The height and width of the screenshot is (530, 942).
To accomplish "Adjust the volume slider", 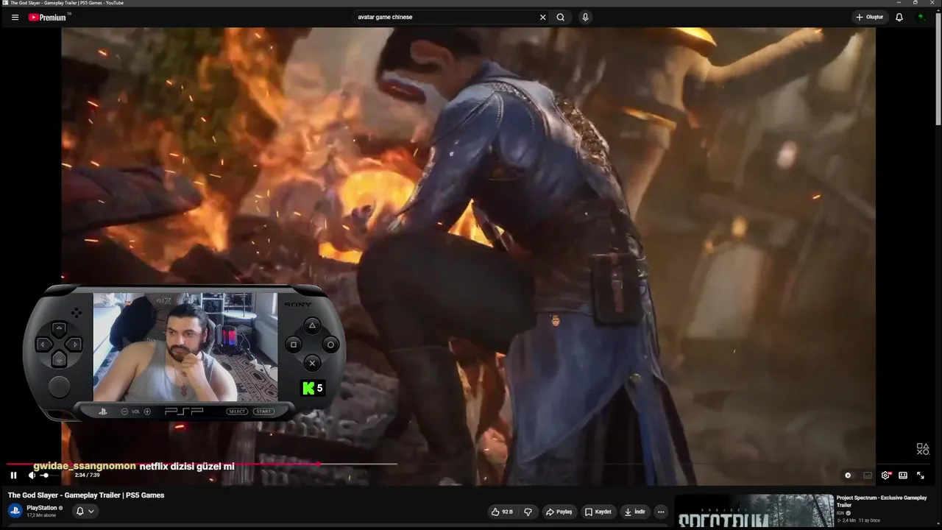I will point(50,476).
